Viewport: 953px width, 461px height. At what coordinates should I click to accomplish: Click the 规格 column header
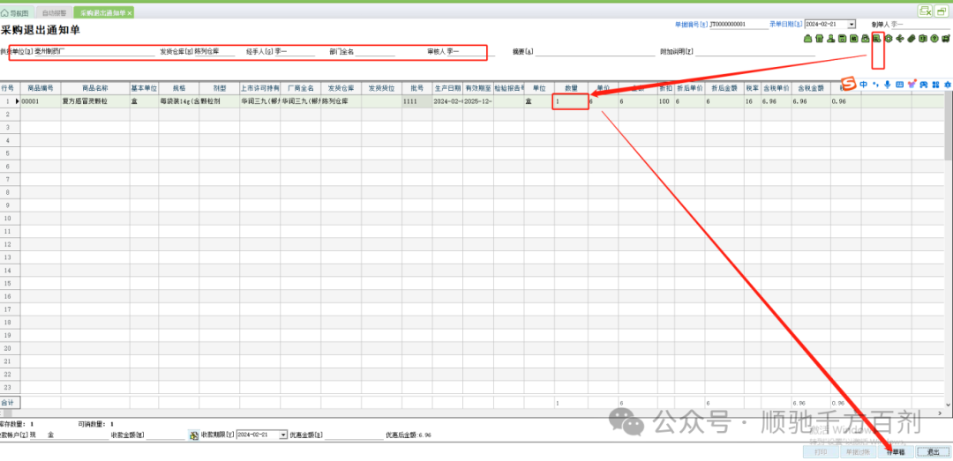coord(178,87)
